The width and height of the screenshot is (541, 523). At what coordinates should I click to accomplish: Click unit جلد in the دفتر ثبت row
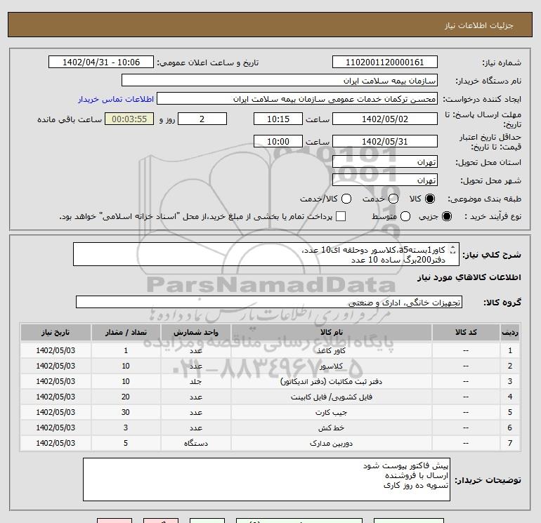point(196,382)
